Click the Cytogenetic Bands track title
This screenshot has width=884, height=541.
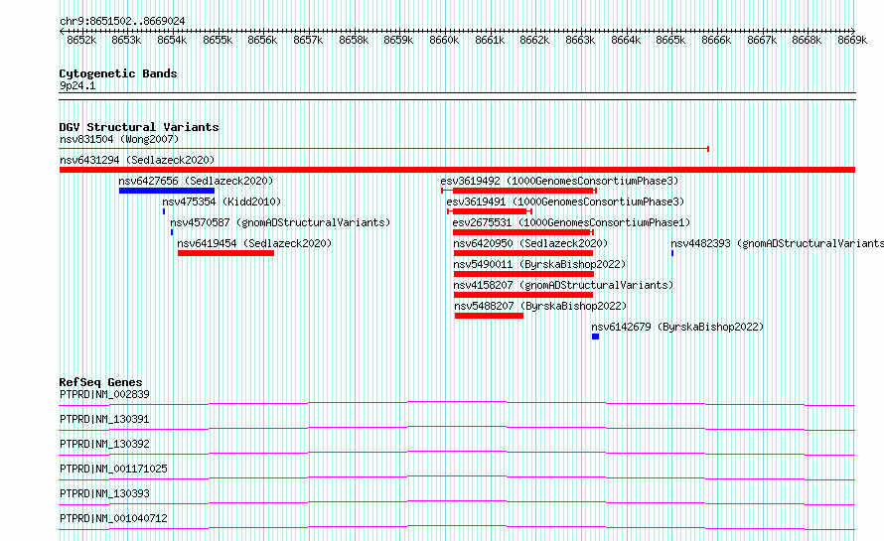tap(118, 73)
